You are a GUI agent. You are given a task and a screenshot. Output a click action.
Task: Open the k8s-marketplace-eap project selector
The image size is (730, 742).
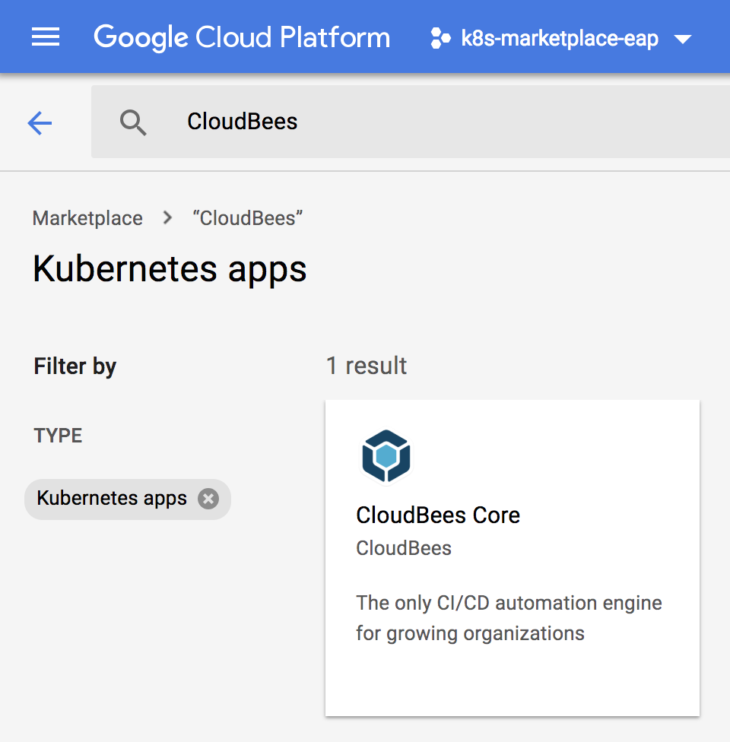point(560,38)
